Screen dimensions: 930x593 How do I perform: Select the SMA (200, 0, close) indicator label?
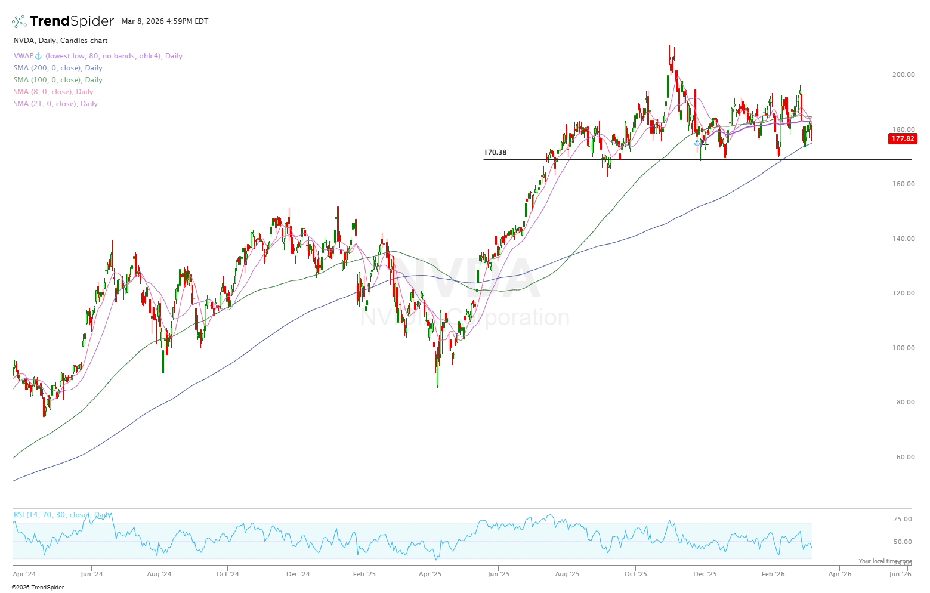[58, 68]
